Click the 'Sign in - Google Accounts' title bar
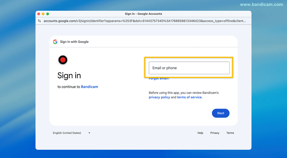This screenshot has height=158, width=287. pyautogui.click(x=143, y=14)
